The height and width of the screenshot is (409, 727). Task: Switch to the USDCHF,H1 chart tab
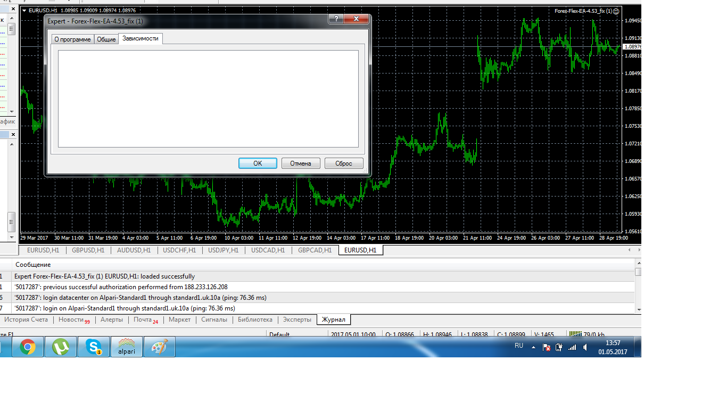point(179,250)
